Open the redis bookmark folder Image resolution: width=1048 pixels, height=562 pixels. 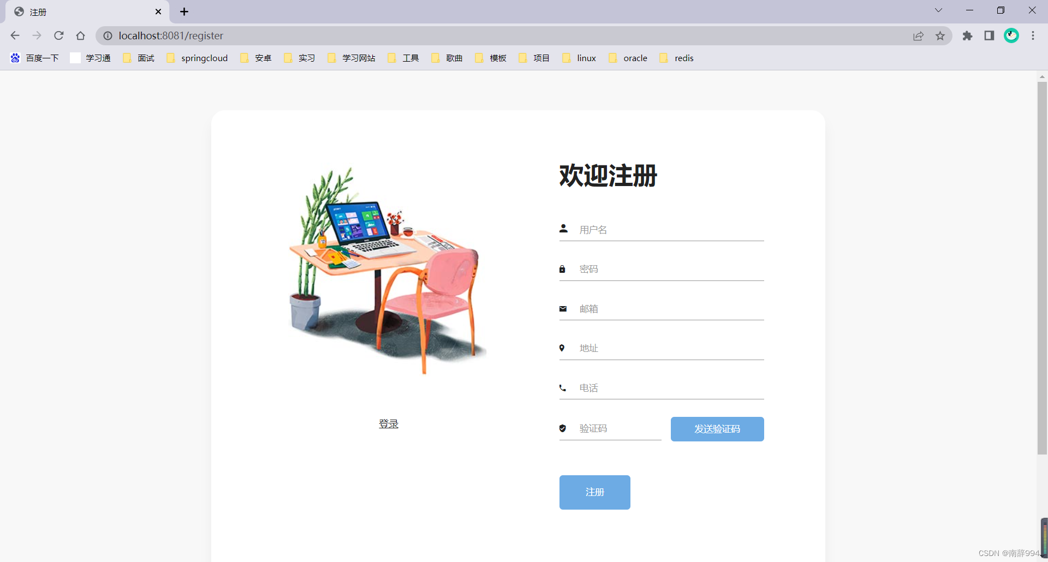point(676,58)
